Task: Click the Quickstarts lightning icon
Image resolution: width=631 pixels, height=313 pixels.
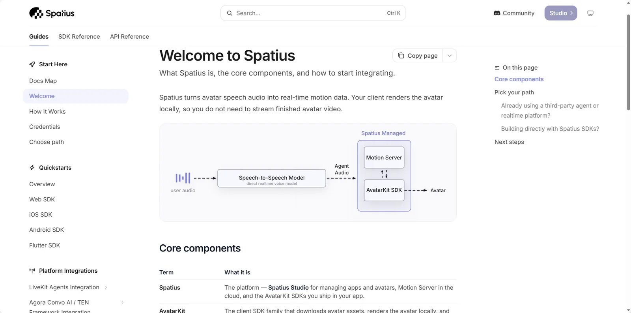Action: point(32,168)
